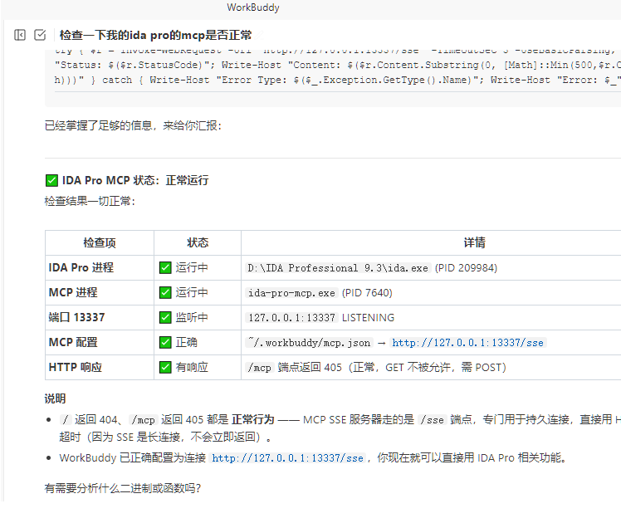Click the WorkBuddy window title
621x523 pixels.
[253, 7]
